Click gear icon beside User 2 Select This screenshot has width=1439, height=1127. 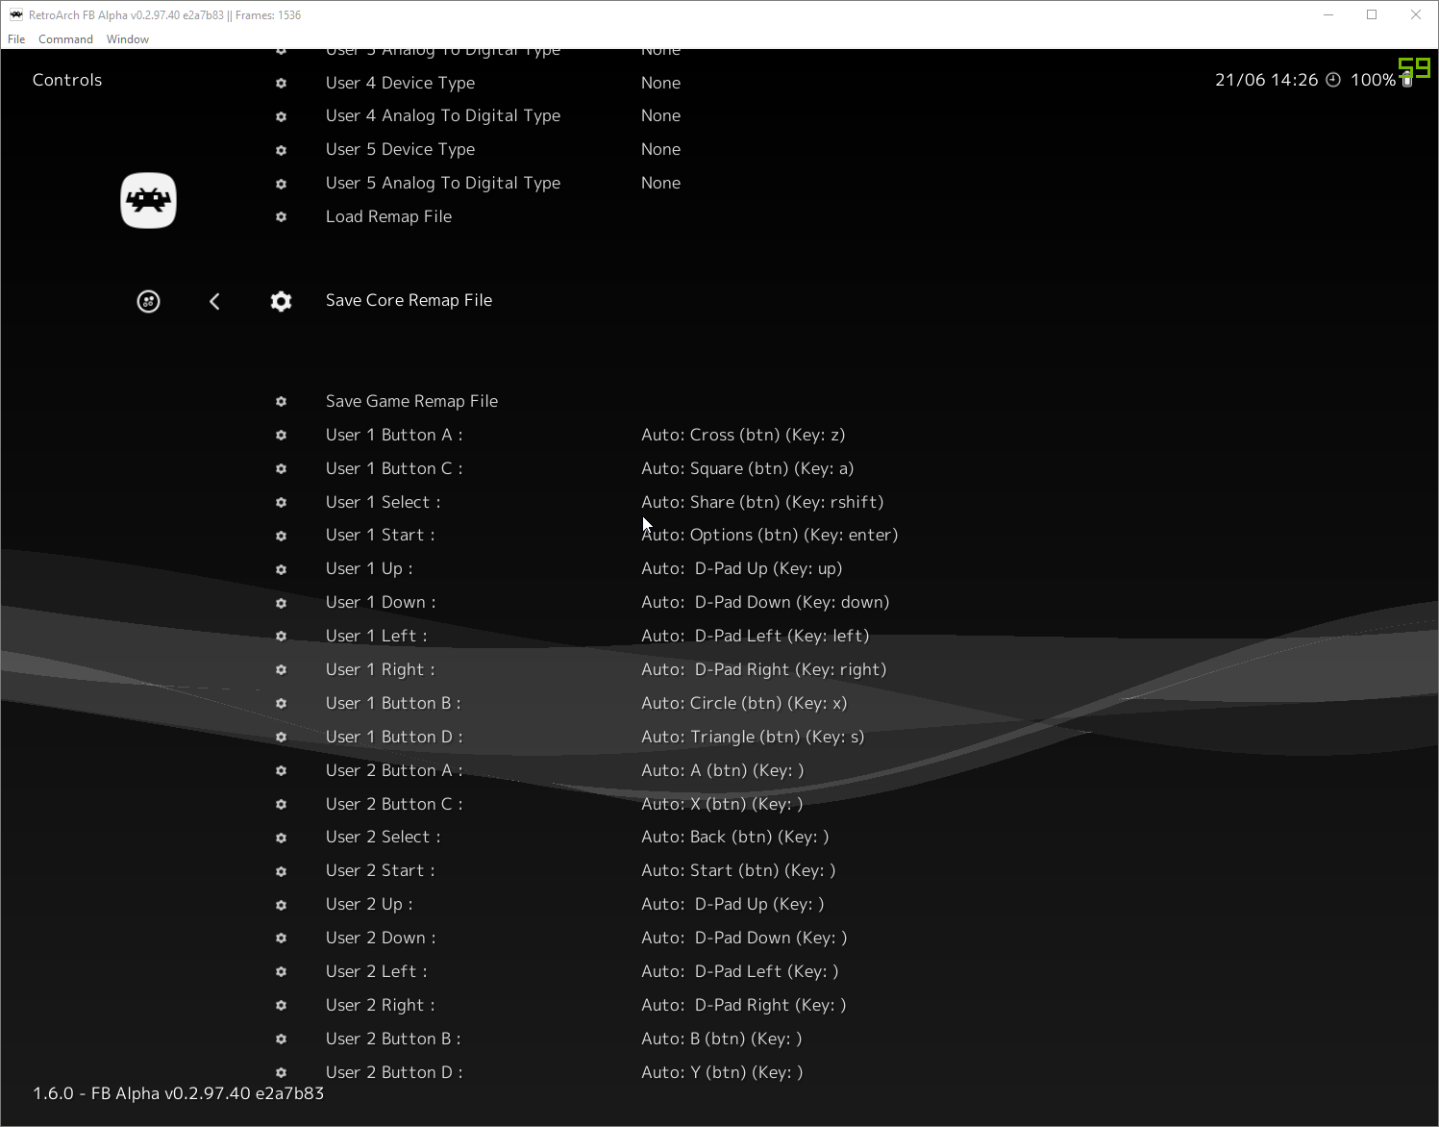pos(281,838)
